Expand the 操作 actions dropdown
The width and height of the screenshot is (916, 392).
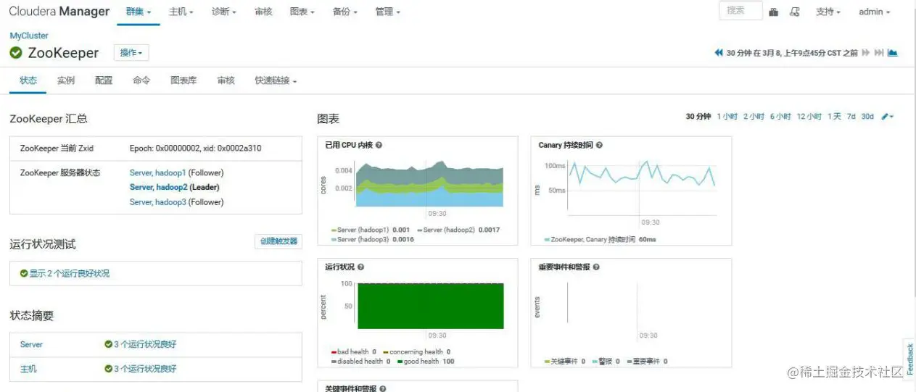(131, 53)
